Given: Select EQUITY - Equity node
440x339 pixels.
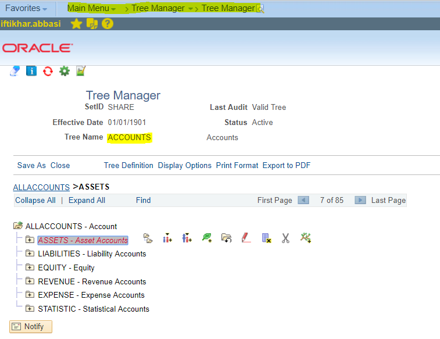Looking at the screenshot, I should pos(66,267).
